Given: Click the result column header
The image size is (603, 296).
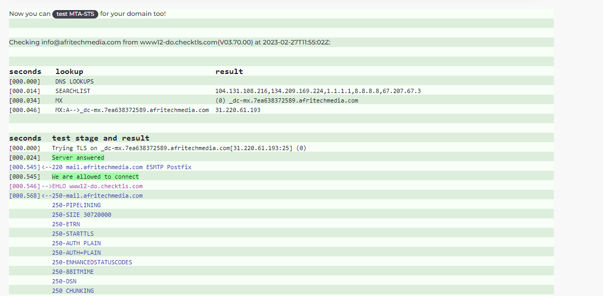Looking at the screenshot, I should pos(229,71).
